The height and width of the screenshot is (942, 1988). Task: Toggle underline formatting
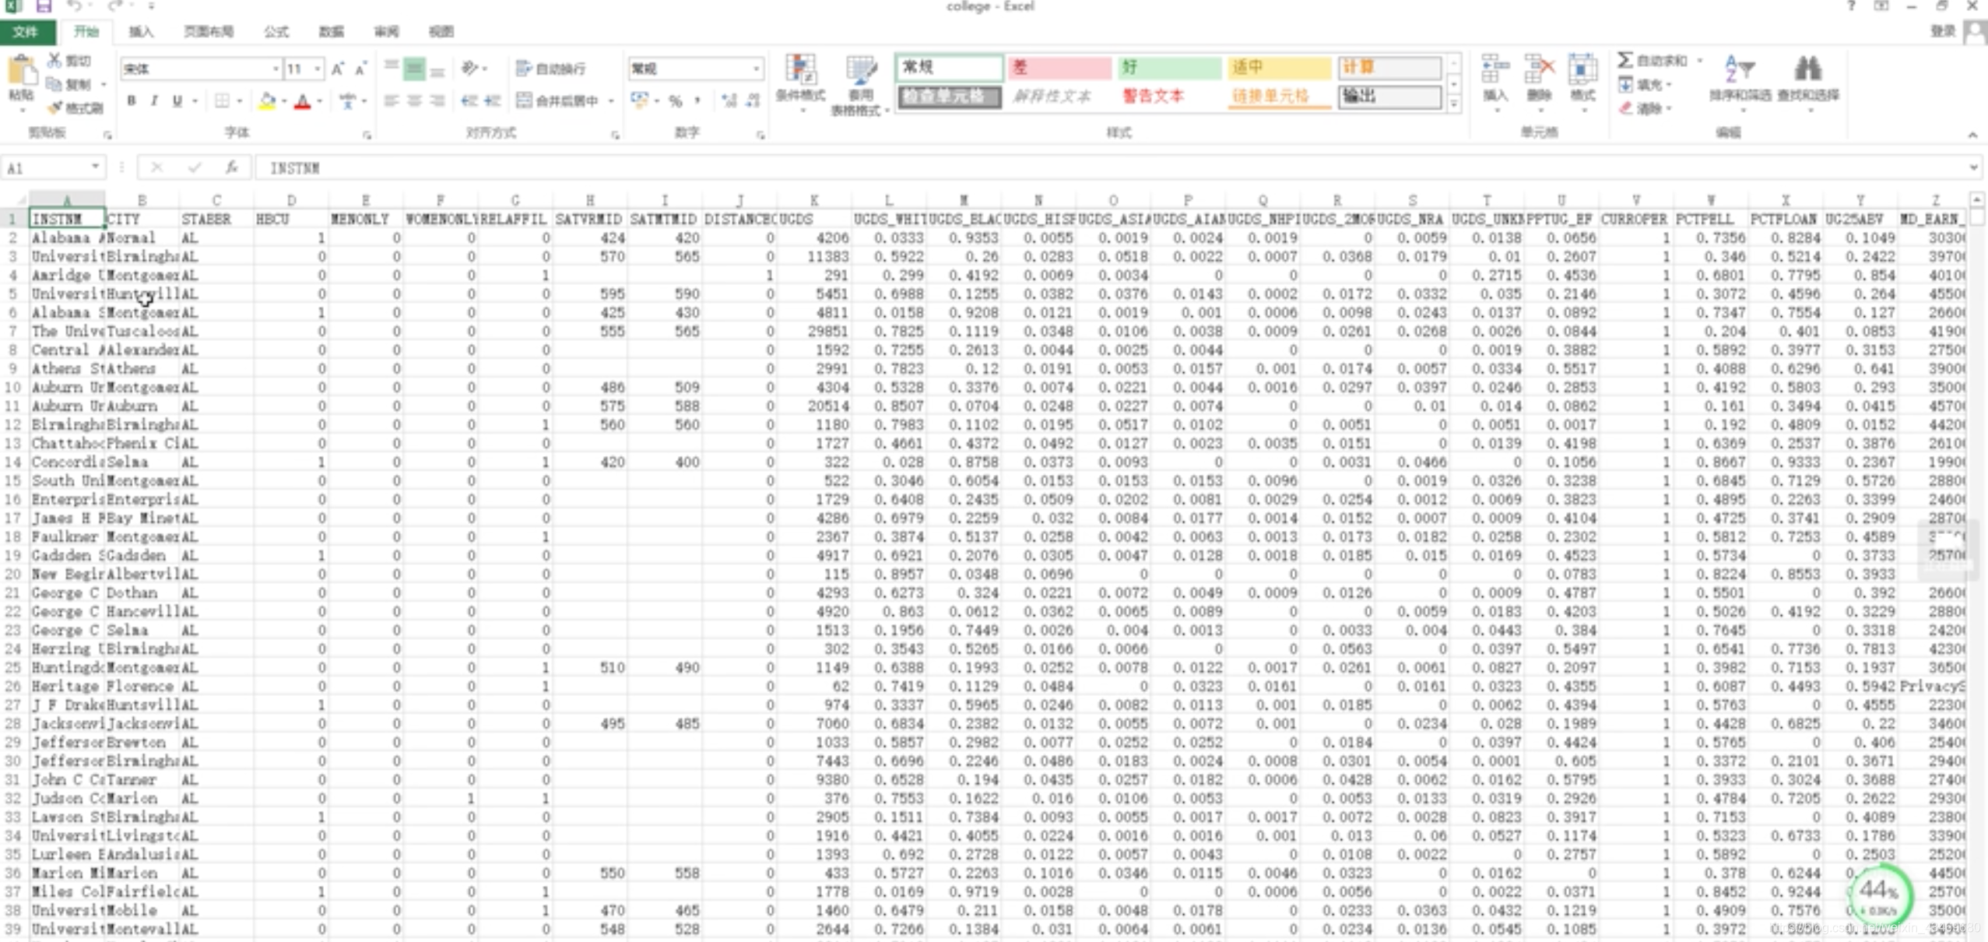point(177,100)
